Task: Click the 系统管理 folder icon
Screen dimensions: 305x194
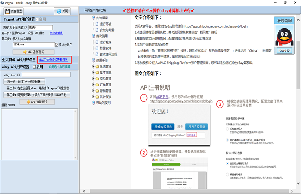Action: 97,67
